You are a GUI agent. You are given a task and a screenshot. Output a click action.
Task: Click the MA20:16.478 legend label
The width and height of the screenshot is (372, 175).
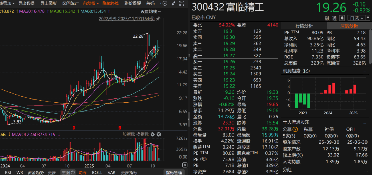coord(32,11)
